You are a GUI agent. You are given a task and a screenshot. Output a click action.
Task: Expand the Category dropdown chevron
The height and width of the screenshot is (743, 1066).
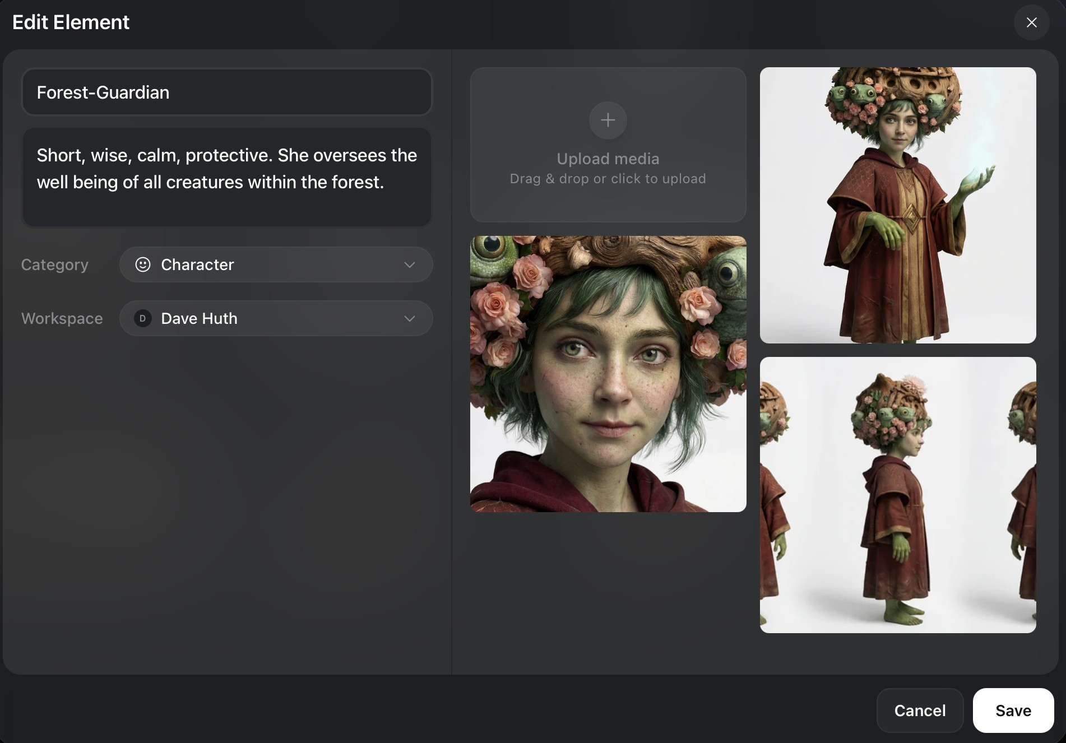(x=410, y=264)
